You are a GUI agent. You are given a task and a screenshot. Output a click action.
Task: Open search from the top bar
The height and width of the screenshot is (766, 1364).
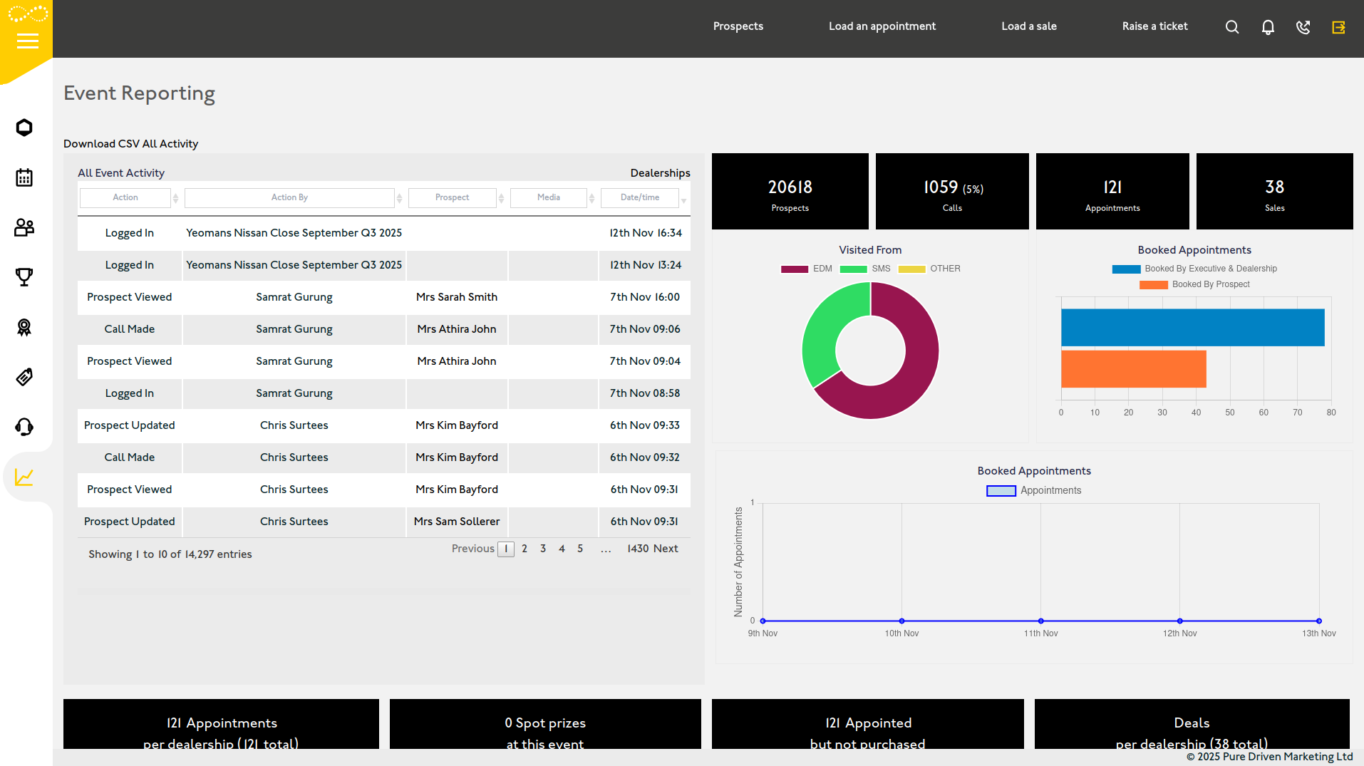tap(1231, 26)
